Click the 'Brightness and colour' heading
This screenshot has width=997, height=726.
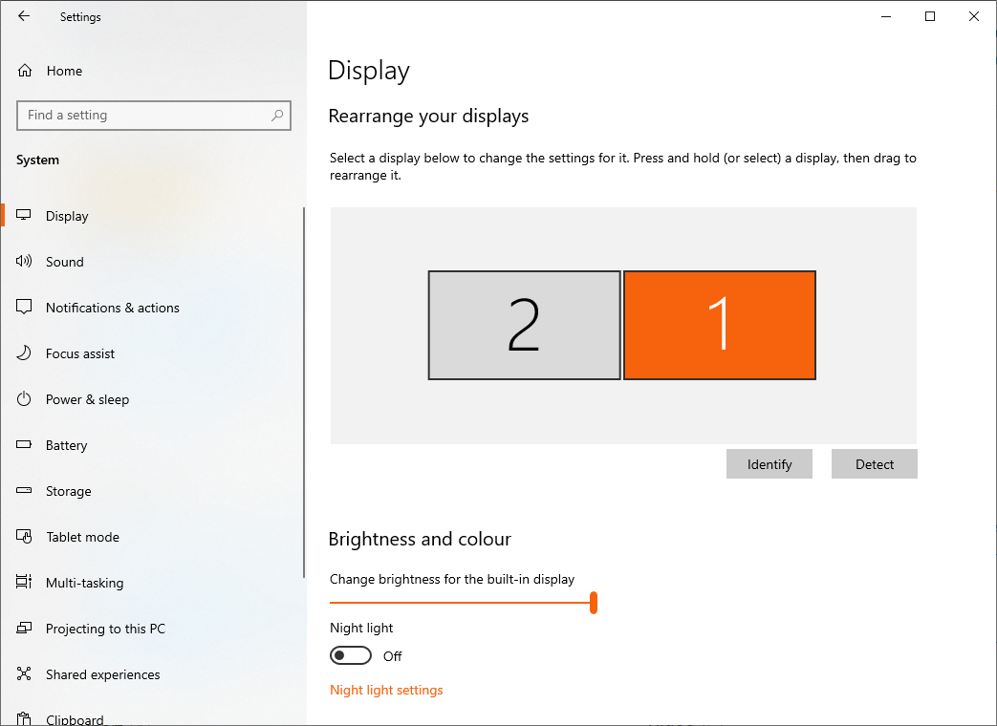(420, 539)
